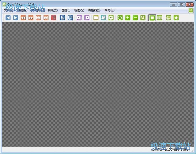Click the green icon at the menu bar's right end
The image size is (196, 154).
coord(191,10)
